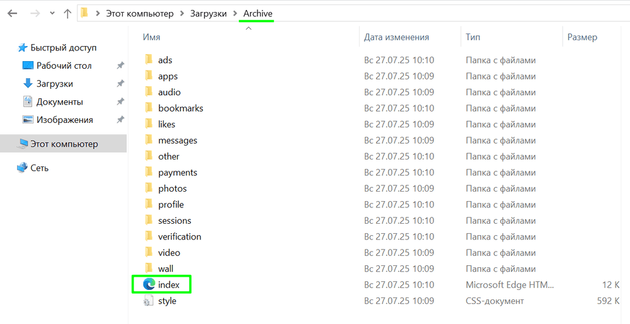
Task: Click pin icon next to Загрузки
Action: point(120,84)
